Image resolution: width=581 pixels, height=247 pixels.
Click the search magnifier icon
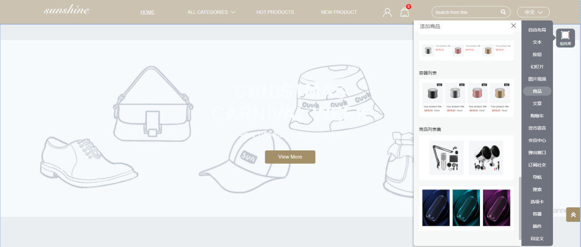tap(503, 12)
